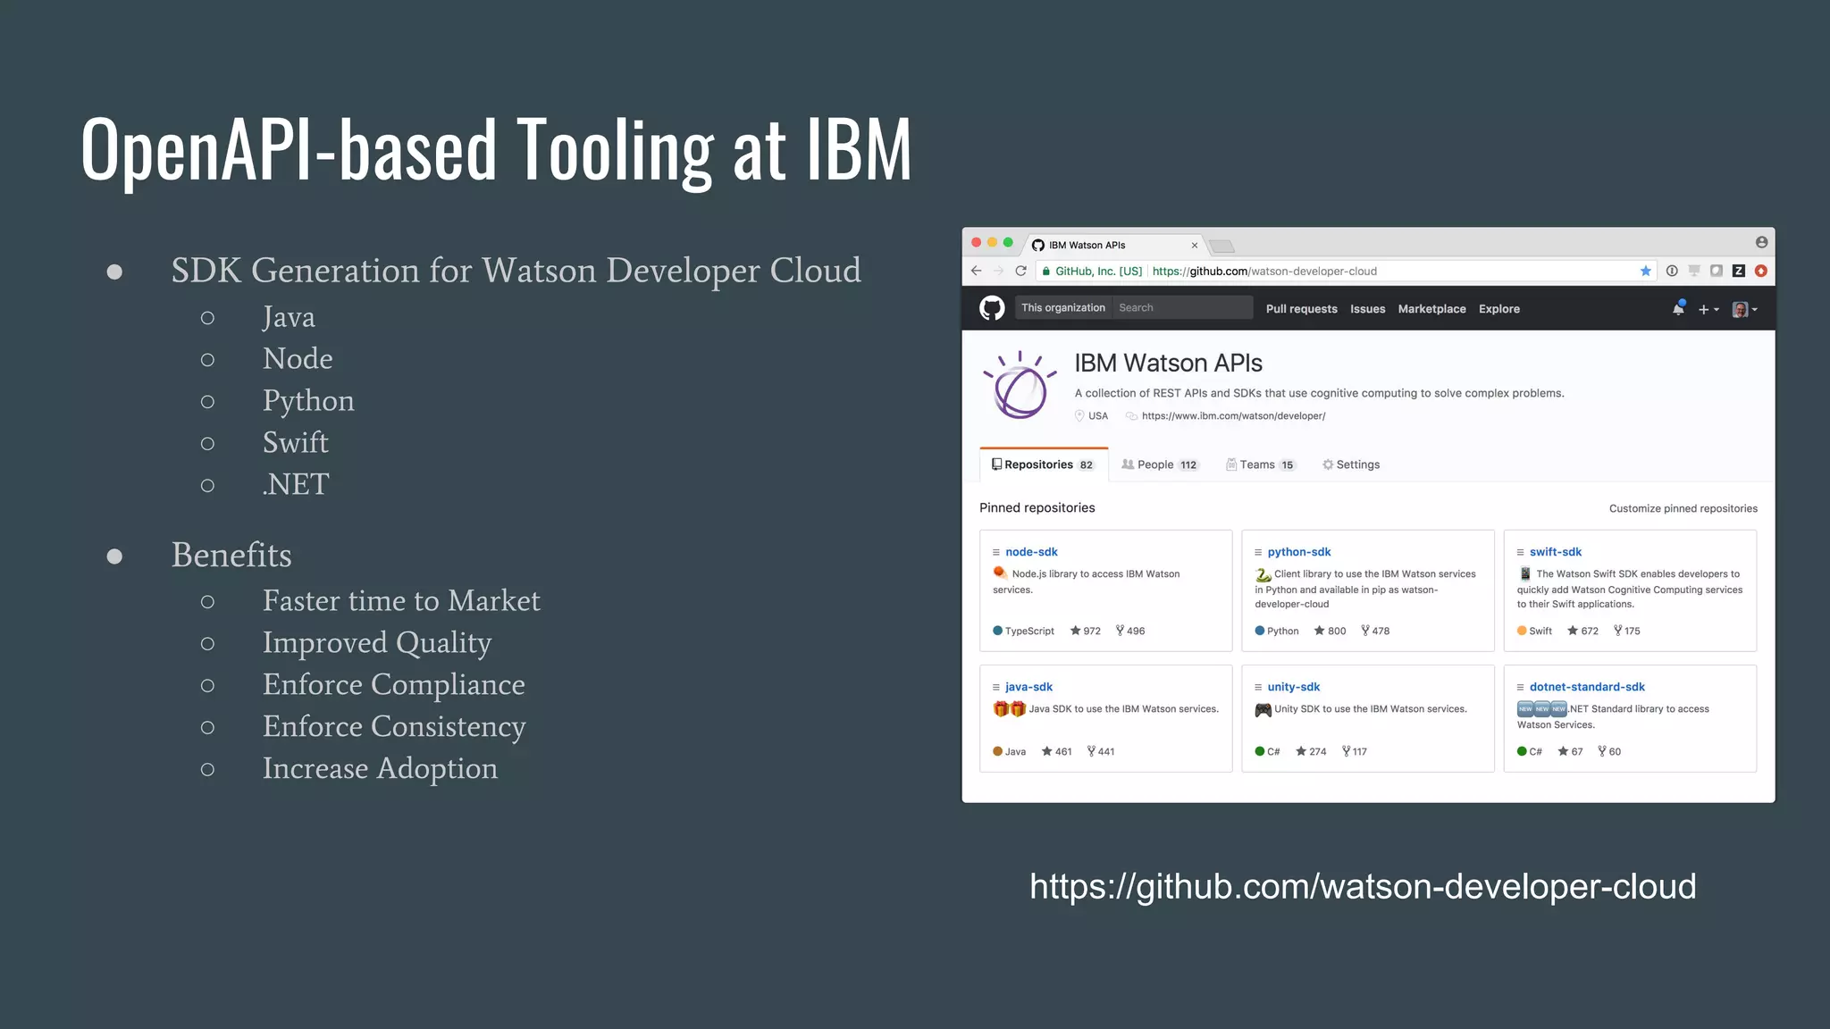Open the ibm.com/watson/developer link

(1233, 416)
